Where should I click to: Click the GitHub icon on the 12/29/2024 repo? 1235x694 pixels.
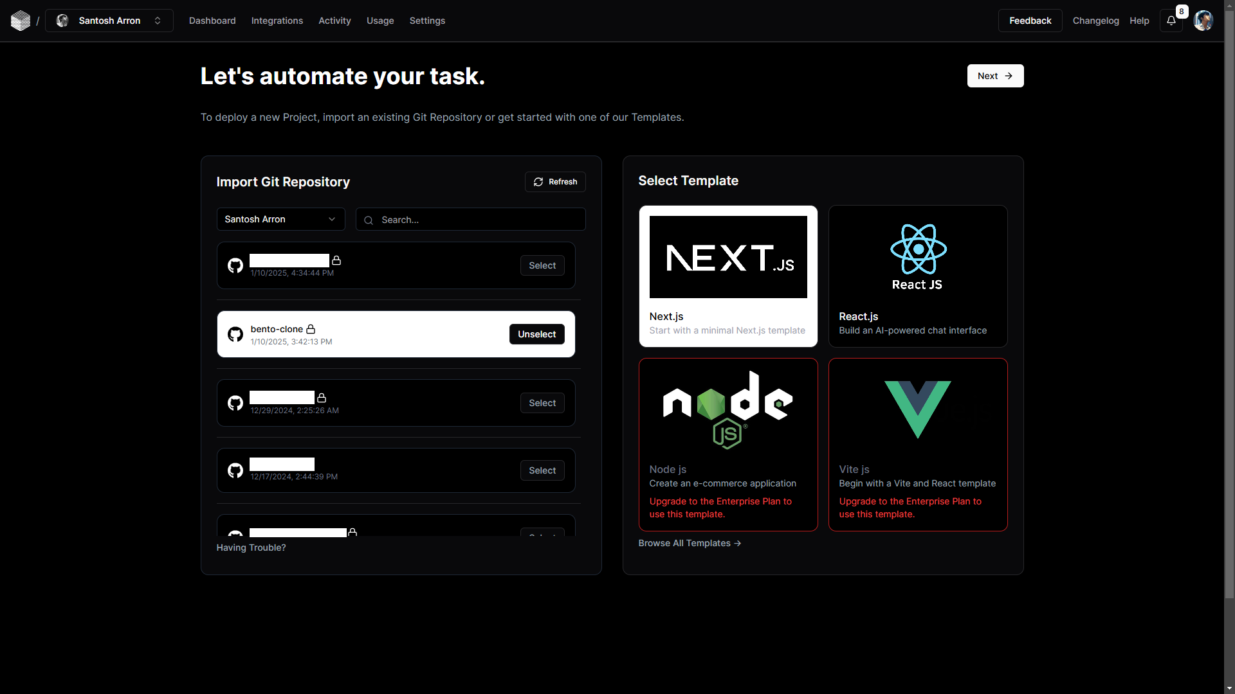point(235,403)
